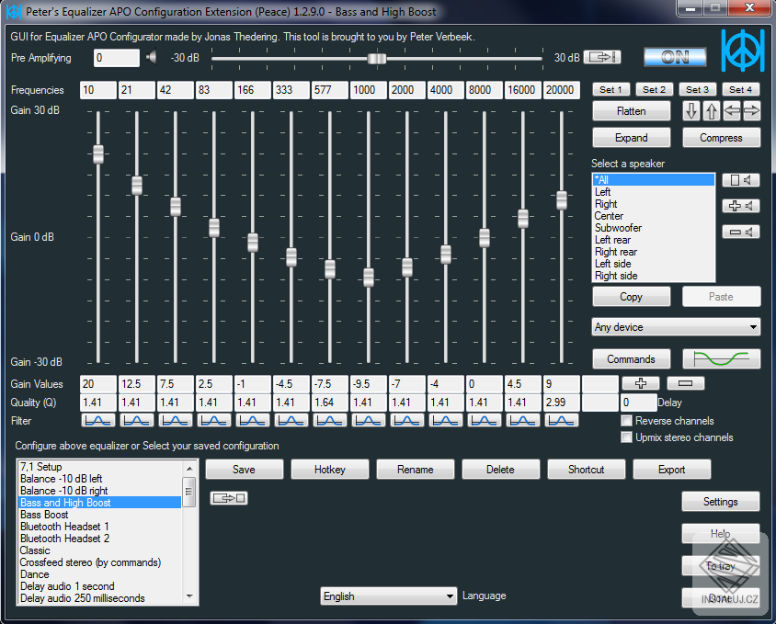Click the shift gains down arrow icon
The image size is (776, 624).
(691, 111)
